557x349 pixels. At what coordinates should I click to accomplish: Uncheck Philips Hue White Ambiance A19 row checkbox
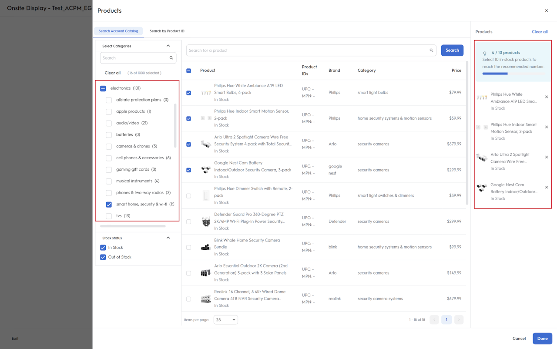188,93
